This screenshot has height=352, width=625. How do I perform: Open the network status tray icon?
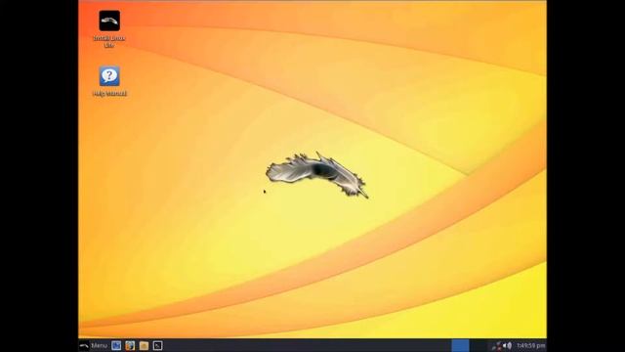pyautogui.click(x=497, y=345)
